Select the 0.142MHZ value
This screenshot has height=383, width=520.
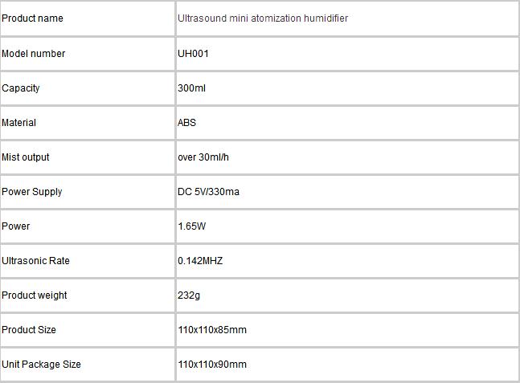point(200,261)
